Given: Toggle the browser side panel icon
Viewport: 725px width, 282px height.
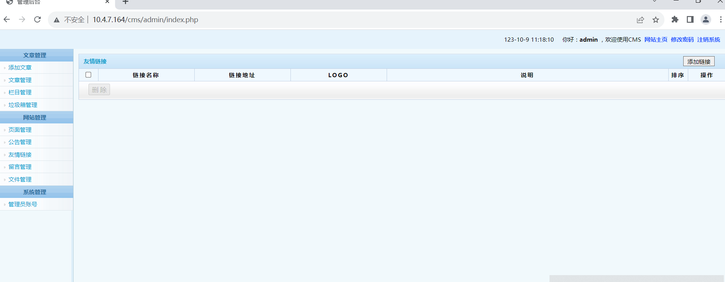Looking at the screenshot, I should (690, 19).
